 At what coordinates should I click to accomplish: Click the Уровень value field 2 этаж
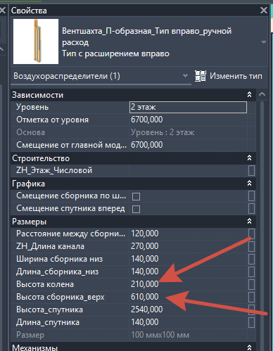(x=188, y=107)
